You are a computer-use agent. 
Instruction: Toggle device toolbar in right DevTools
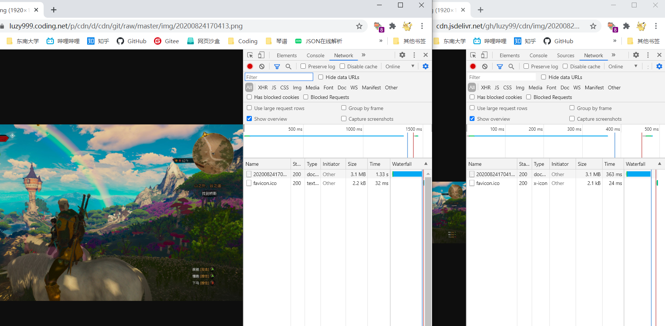click(x=484, y=55)
